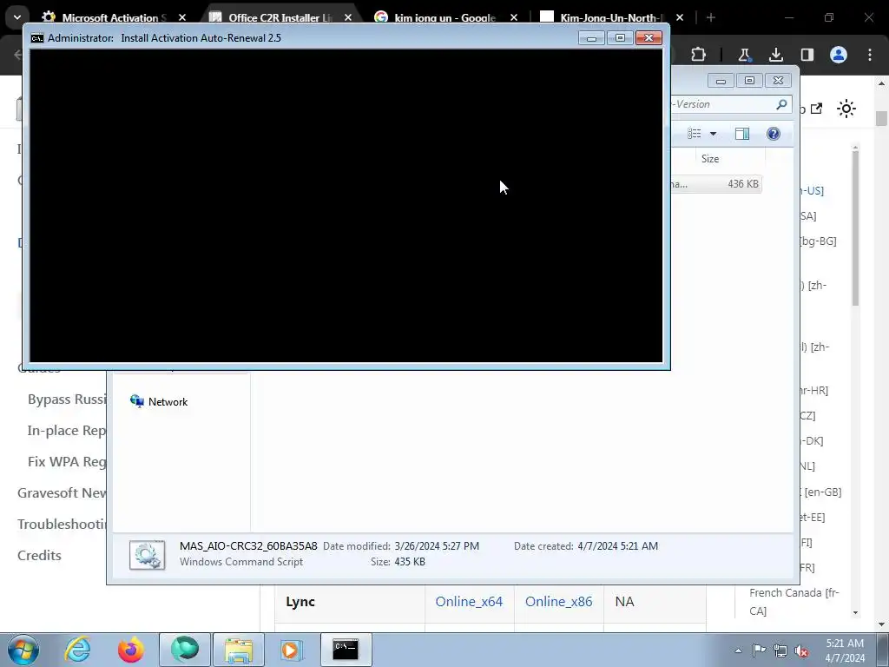Maximize the Explorer window
Image resolution: width=889 pixels, height=667 pixels.
coord(749,81)
